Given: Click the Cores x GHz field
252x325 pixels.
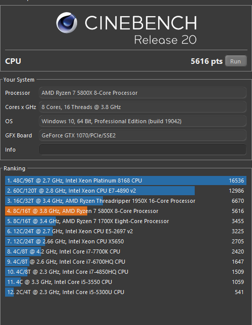Looking at the screenshot, I should pos(142,107).
